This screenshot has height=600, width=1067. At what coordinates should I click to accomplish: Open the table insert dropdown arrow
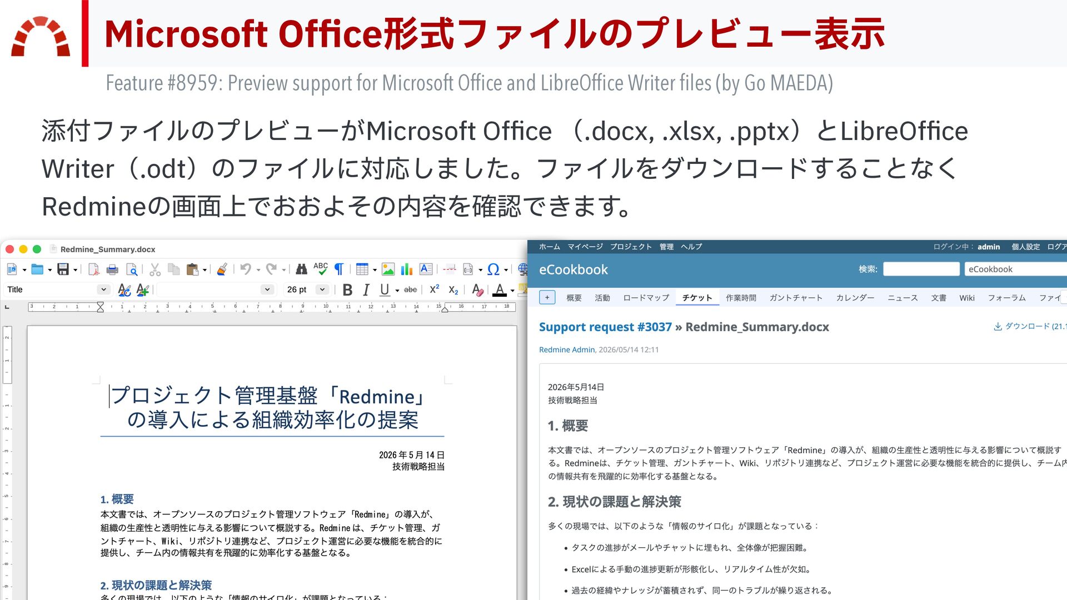coord(375,271)
